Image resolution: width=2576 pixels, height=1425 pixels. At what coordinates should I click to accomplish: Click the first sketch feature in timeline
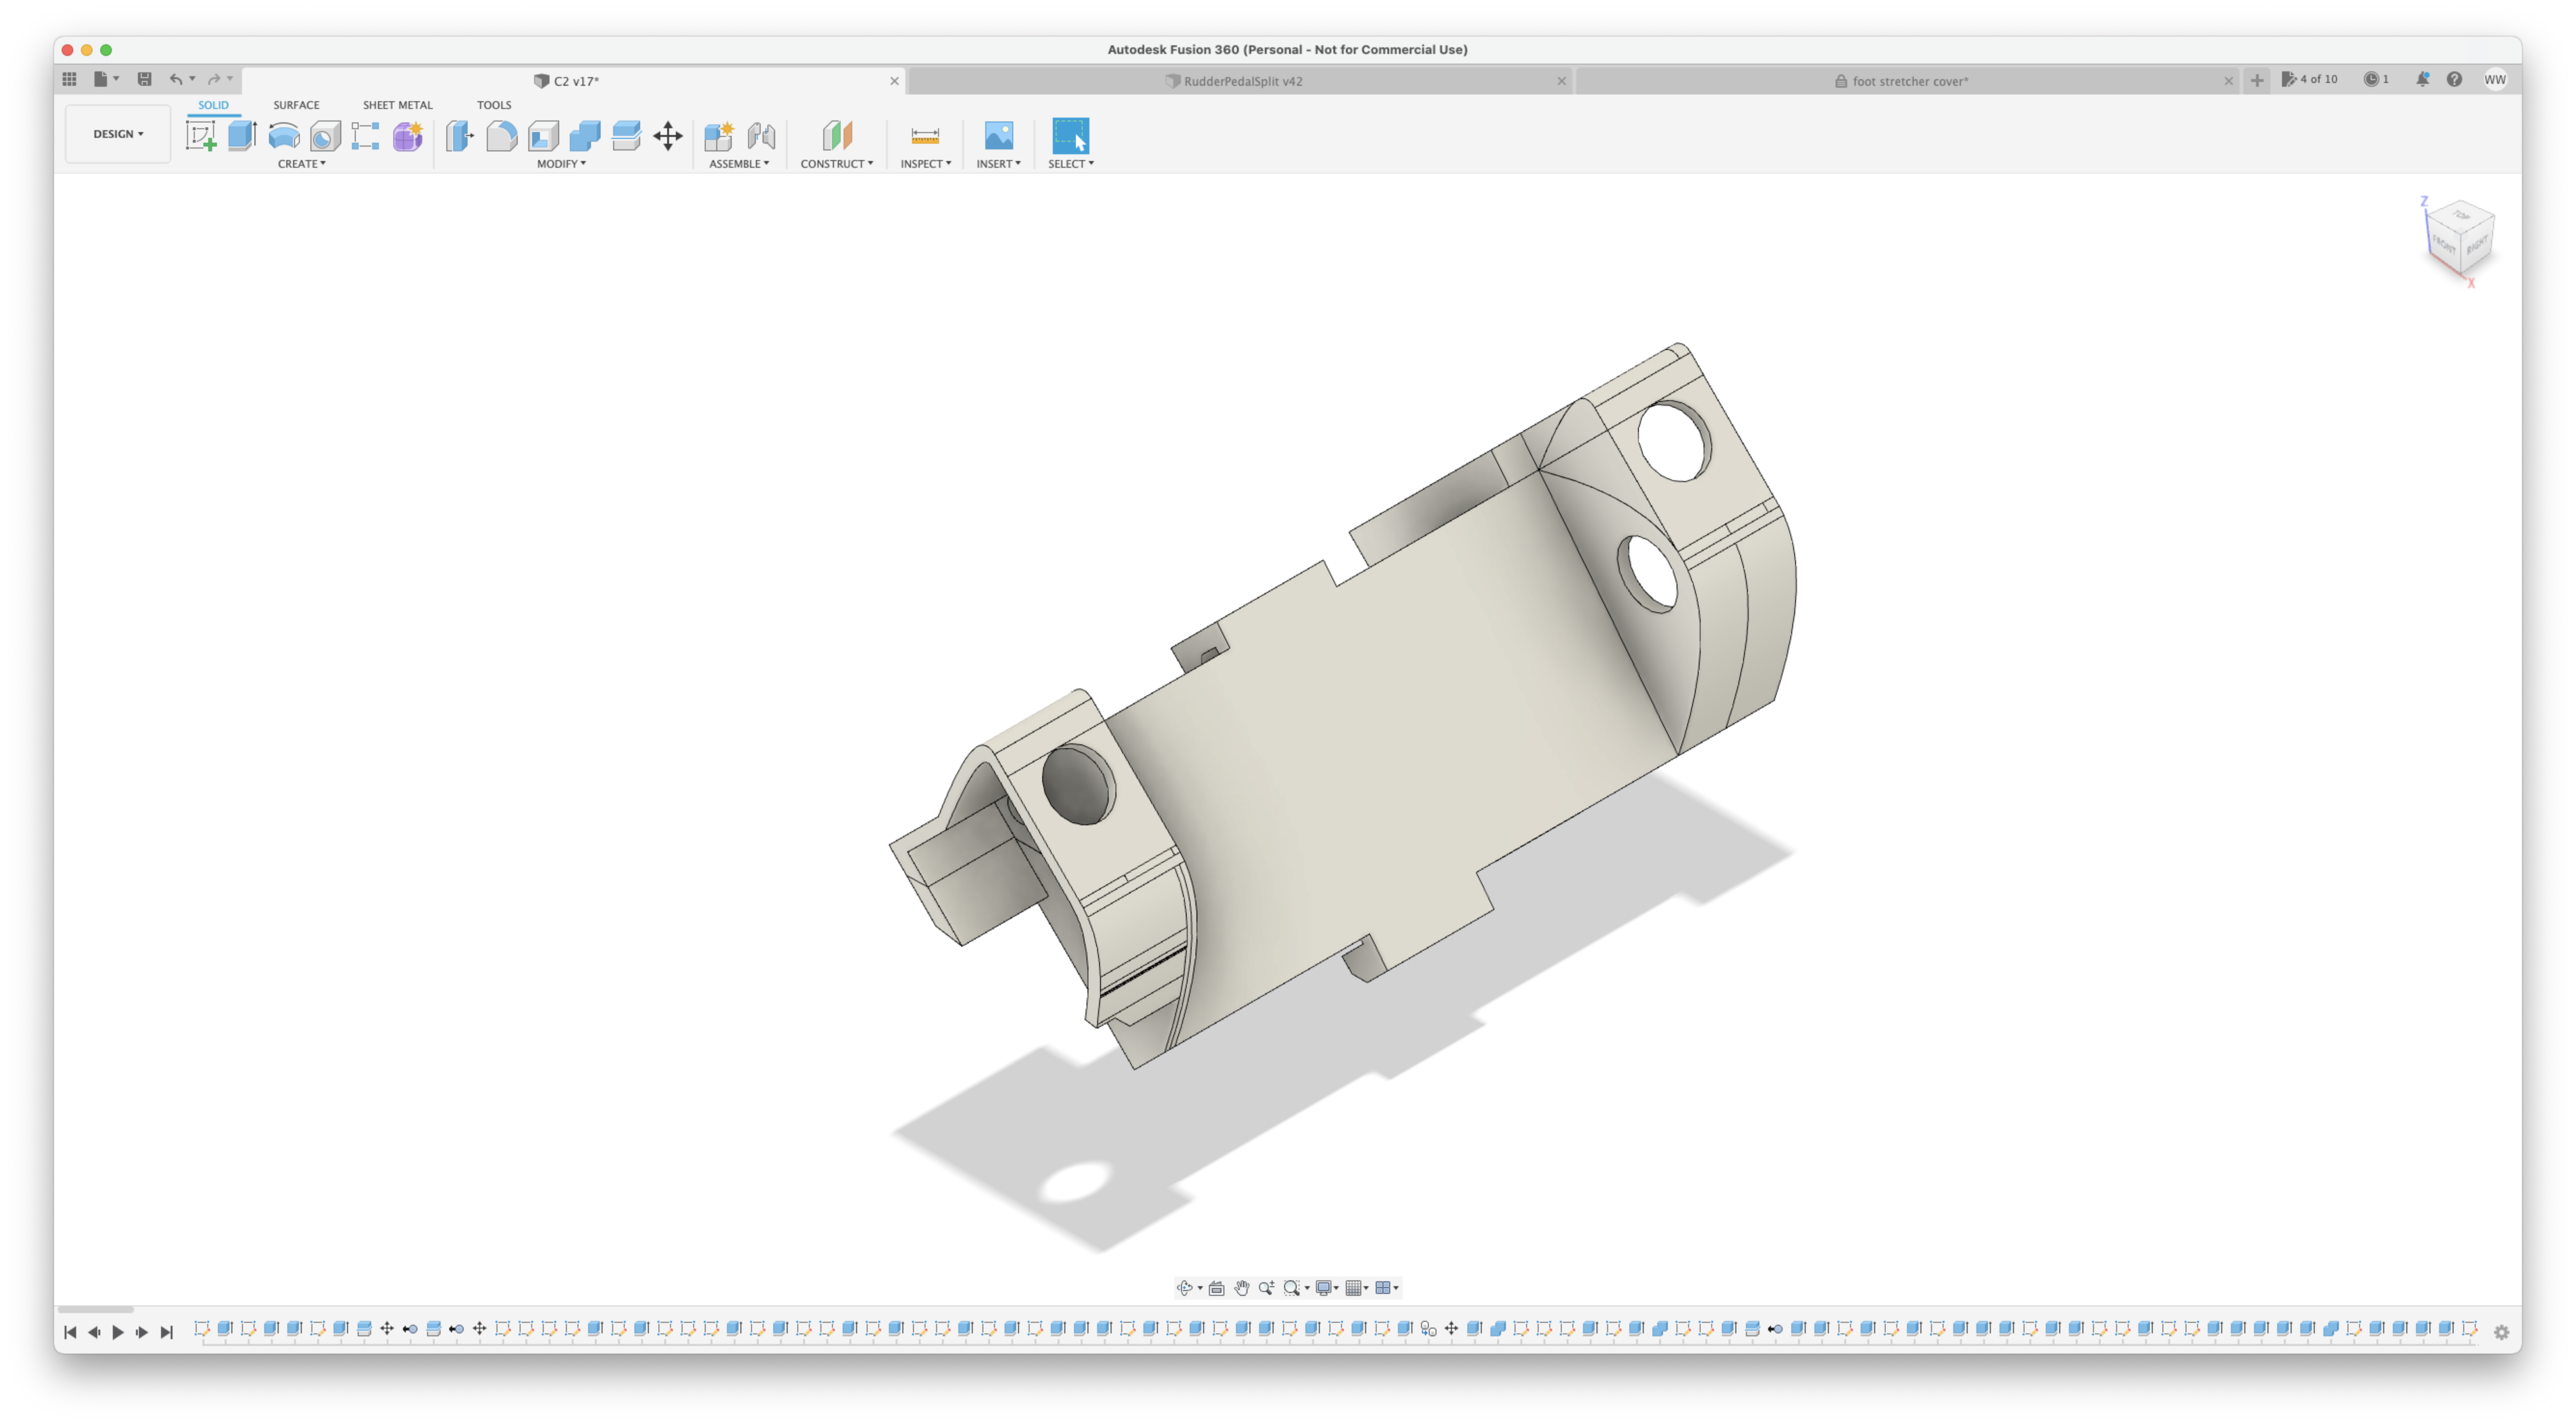tap(202, 1329)
